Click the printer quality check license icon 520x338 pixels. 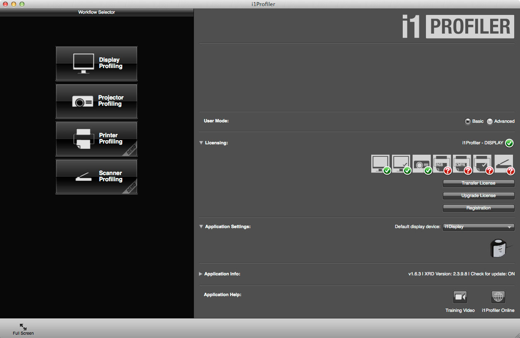point(483,164)
